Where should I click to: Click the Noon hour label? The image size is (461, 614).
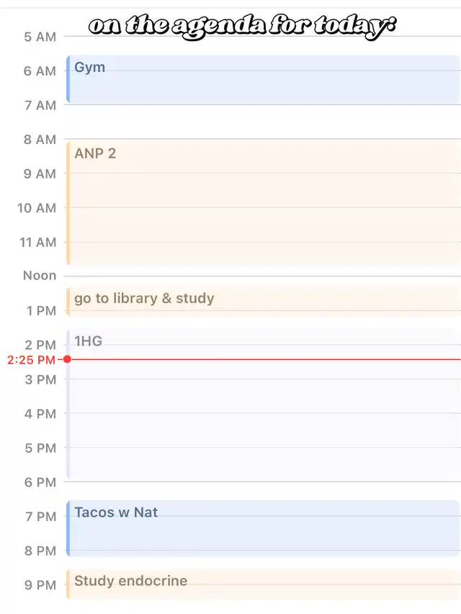(x=40, y=276)
